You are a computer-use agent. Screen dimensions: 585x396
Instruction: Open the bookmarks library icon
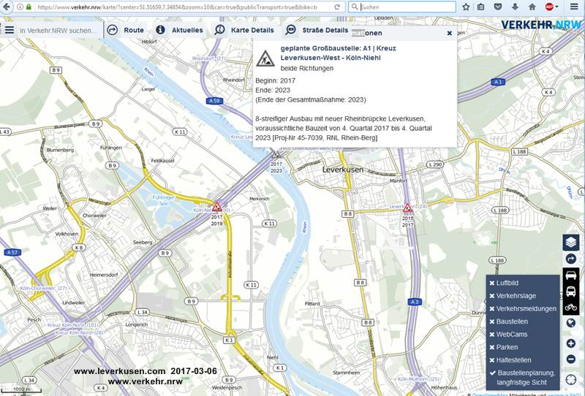(481, 7)
